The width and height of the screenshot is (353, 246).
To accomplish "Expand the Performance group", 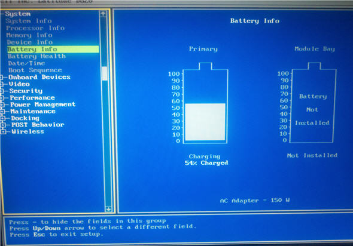I will tap(2, 98).
